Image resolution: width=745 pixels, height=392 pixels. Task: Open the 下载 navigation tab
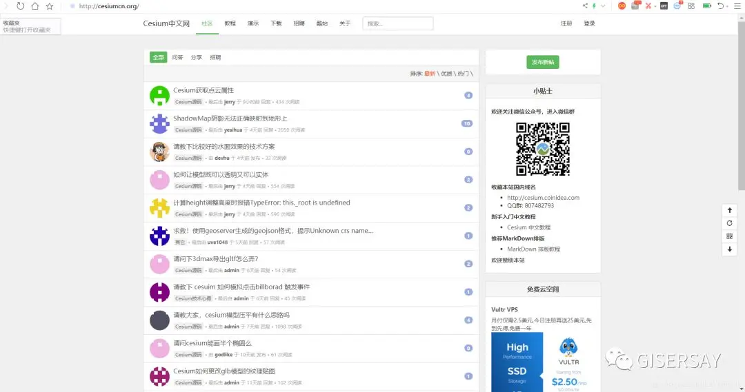[276, 23]
